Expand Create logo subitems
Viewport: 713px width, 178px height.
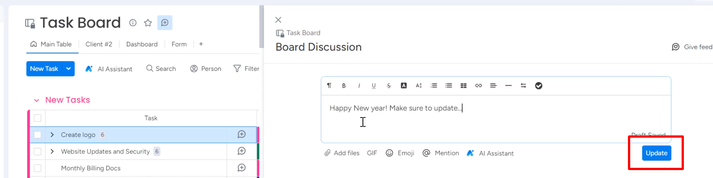coord(52,135)
